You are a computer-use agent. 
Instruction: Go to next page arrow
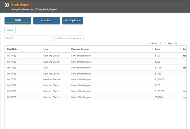(x=180, y=43)
